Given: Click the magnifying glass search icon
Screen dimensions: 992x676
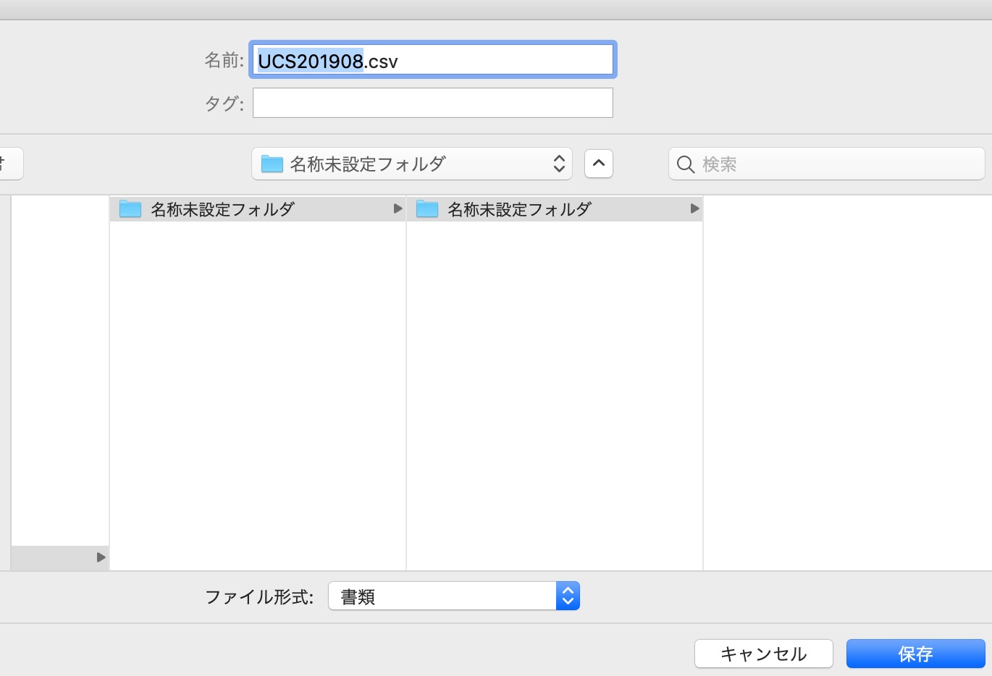Looking at the screenshot, I should [x=685, y=164].
